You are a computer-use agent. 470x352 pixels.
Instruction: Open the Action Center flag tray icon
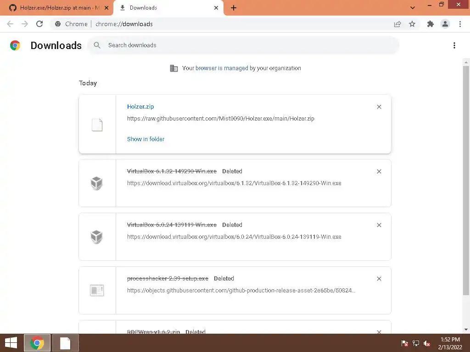tap(405, 343)
